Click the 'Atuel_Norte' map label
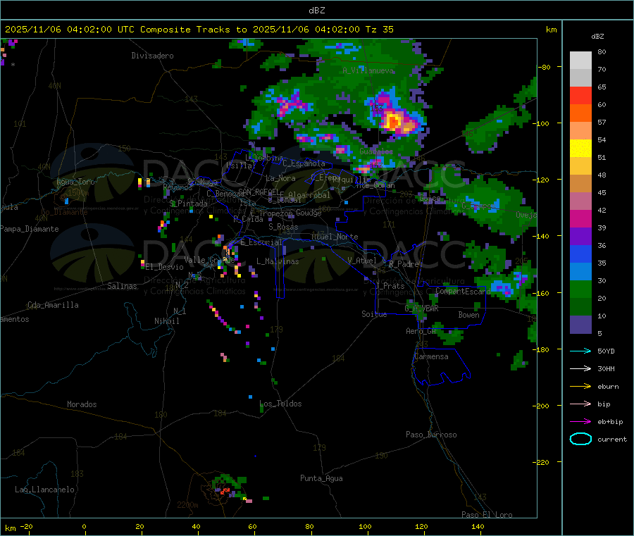The image size is (634, 536). (x=335, y=237)
